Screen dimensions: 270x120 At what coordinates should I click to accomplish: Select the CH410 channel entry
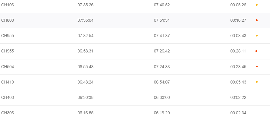pos(8,82)
